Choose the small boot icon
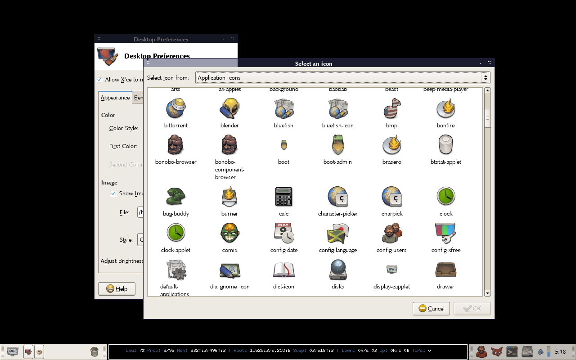This screenshot has width=576, height=360. 283,145
